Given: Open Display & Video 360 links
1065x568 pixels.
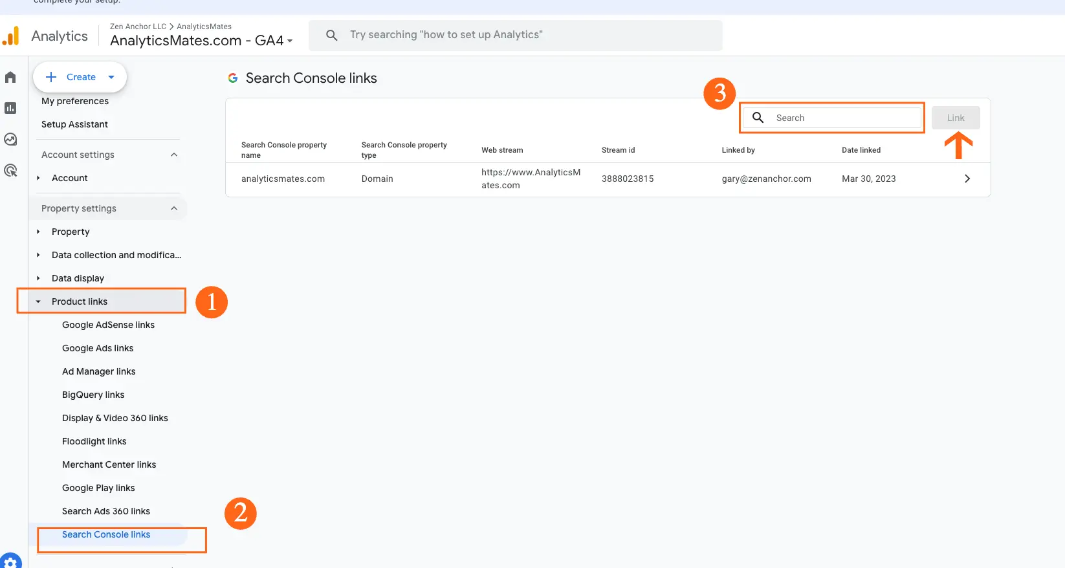Looking at the screenshot, I should (115, 418).
